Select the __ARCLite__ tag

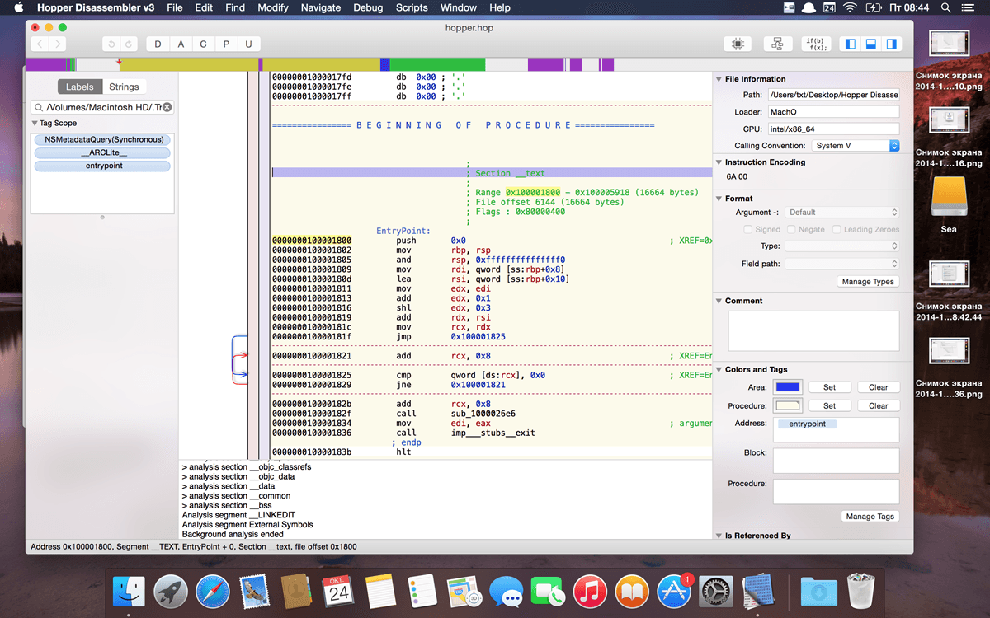coord(104,152)
